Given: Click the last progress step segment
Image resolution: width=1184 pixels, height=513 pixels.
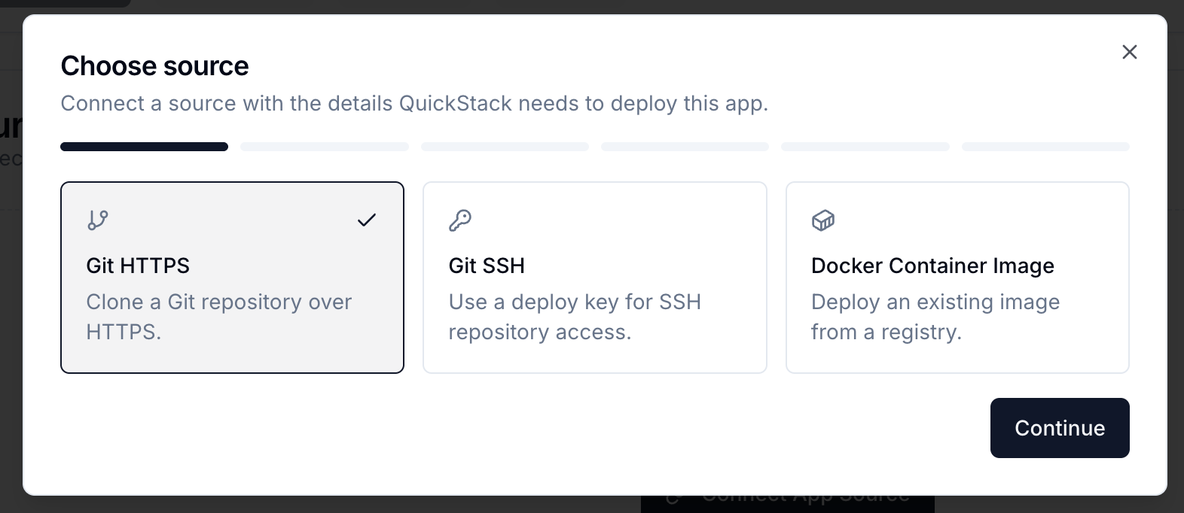Looking at the screenshot, I should tap(1045, 147).
